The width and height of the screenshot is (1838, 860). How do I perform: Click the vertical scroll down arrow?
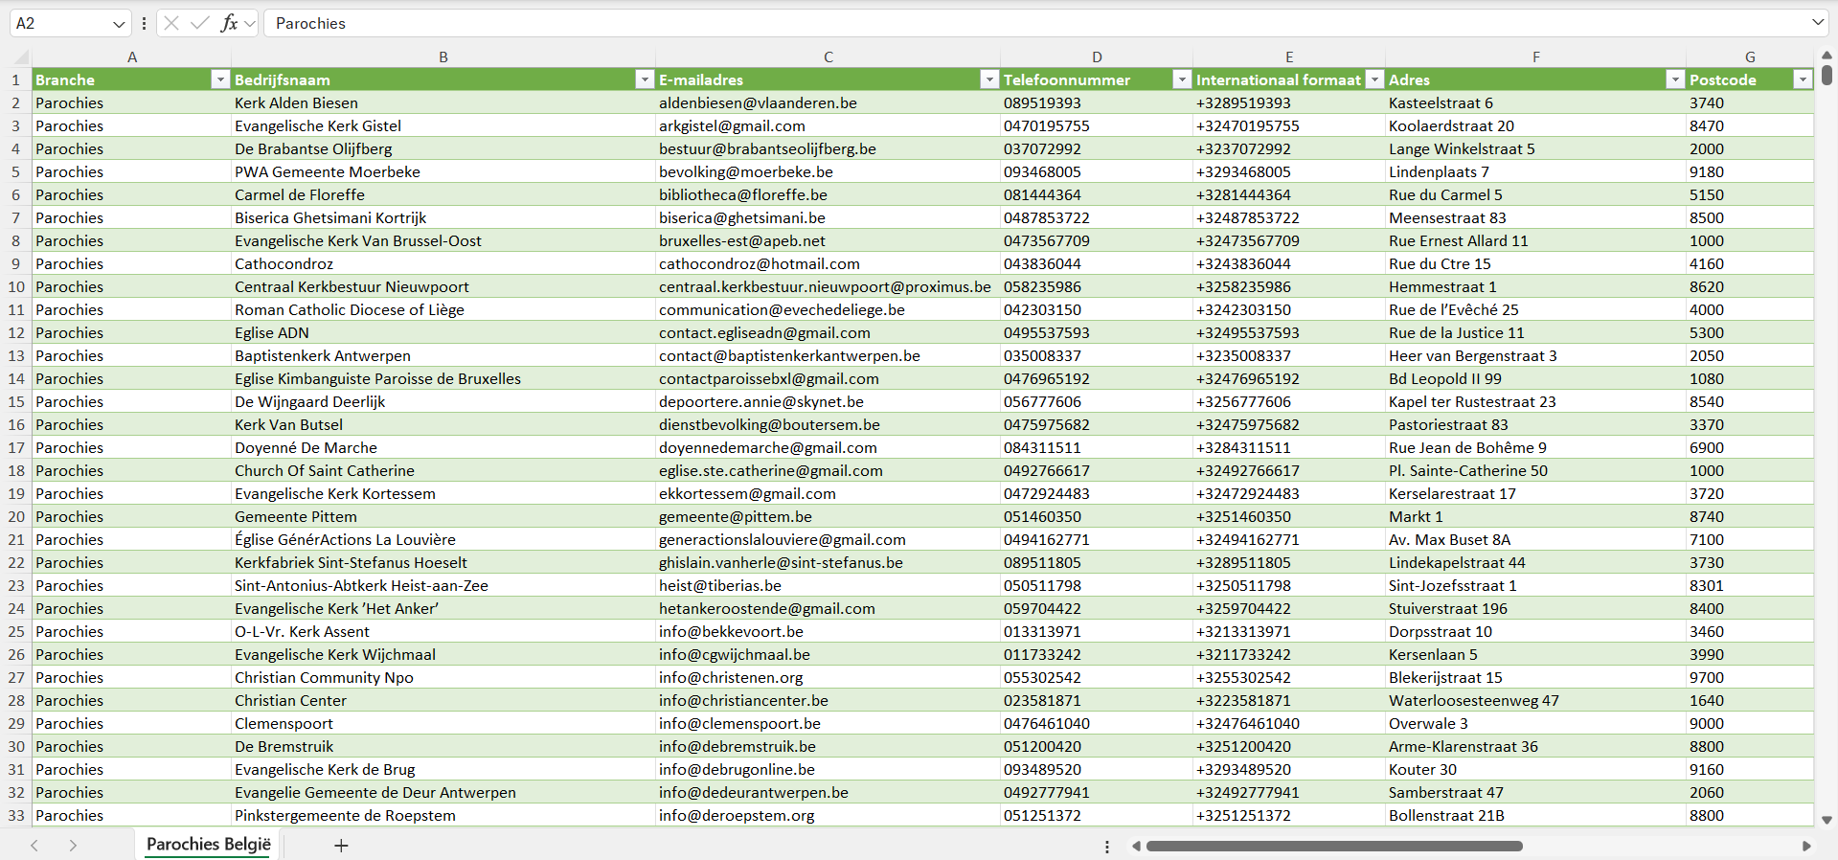coord(1827,820)
